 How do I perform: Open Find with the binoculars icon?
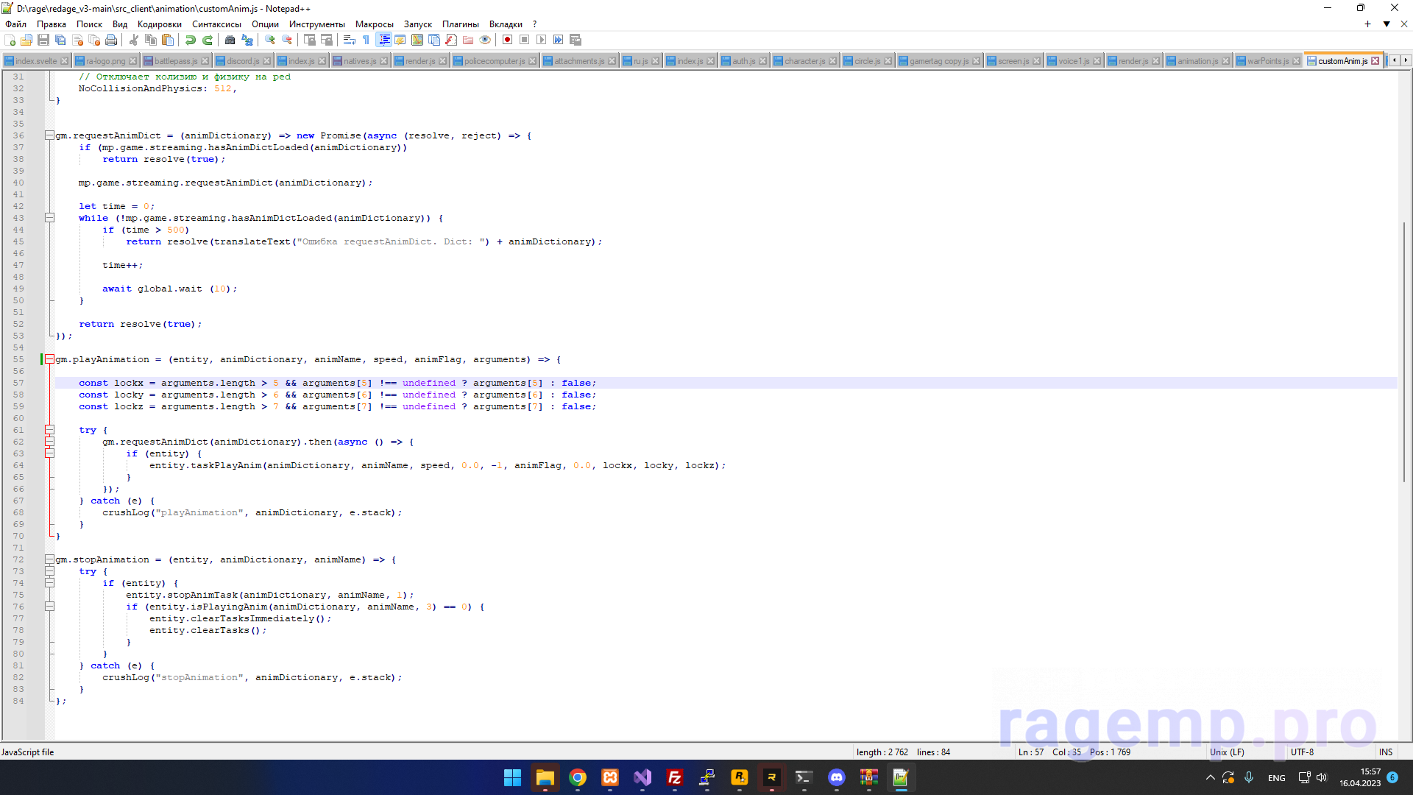coord(230,40)
